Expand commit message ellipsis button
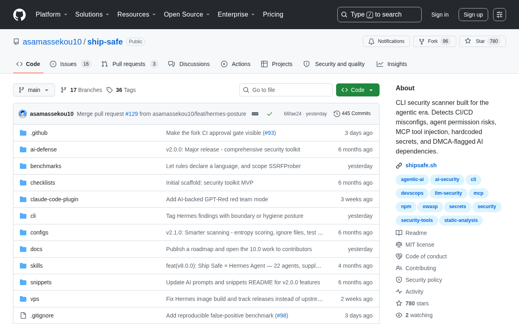519x324 pixels. point(255,114)
